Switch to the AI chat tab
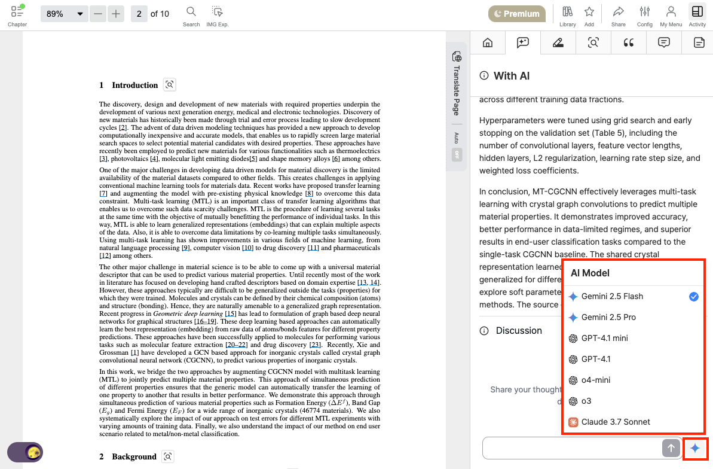Screen dimensions: 713x469 point(522,43)
